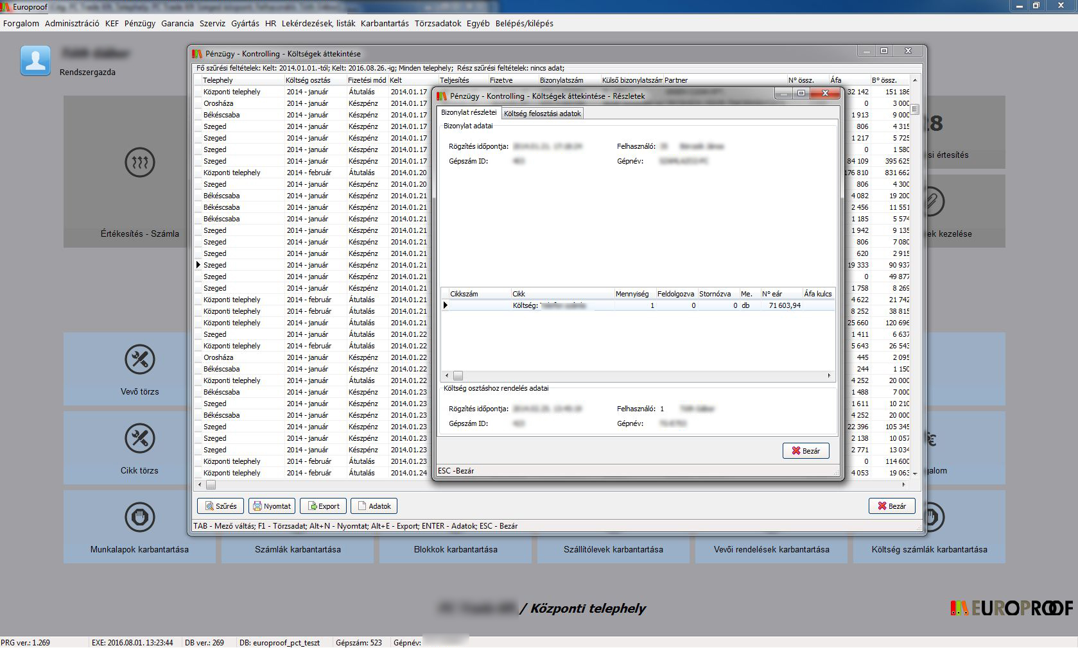This screenshot has height=648, width=1078.
Task: Select the Orosháza row dated 2014.01.17
Action: click(218, 103)
